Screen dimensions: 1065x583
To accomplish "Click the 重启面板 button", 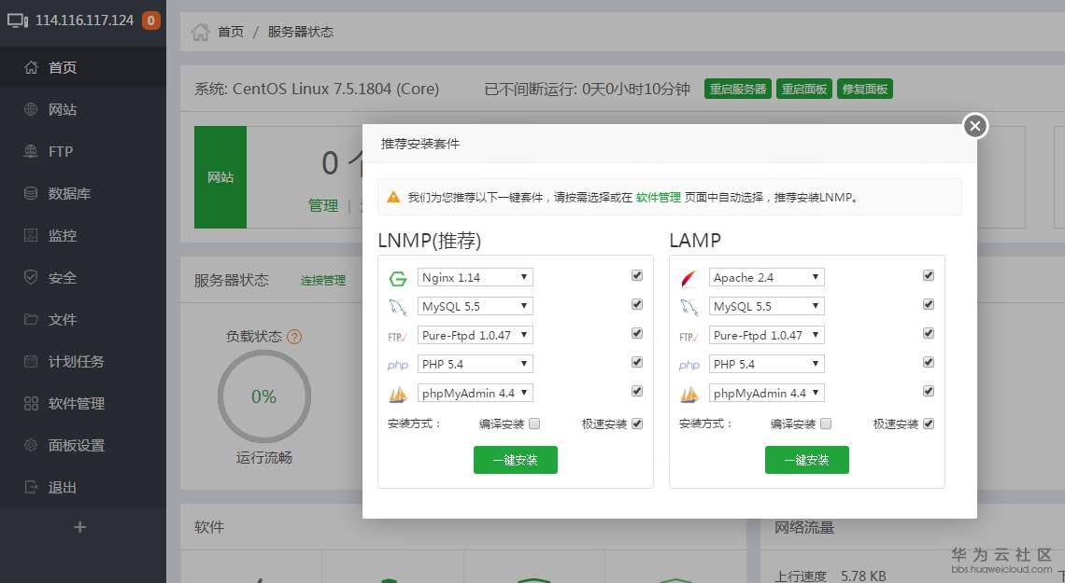I will (804, 89).
